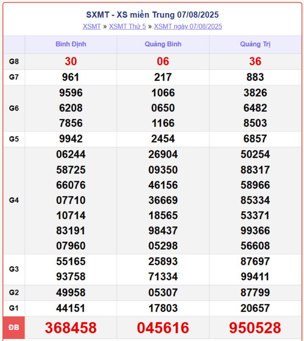Click G4 number 06244
This screenshot has width=304, height=341.
pyautogui.click(x=71, y=154)
